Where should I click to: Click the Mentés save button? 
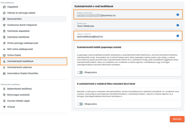[177, 119]
